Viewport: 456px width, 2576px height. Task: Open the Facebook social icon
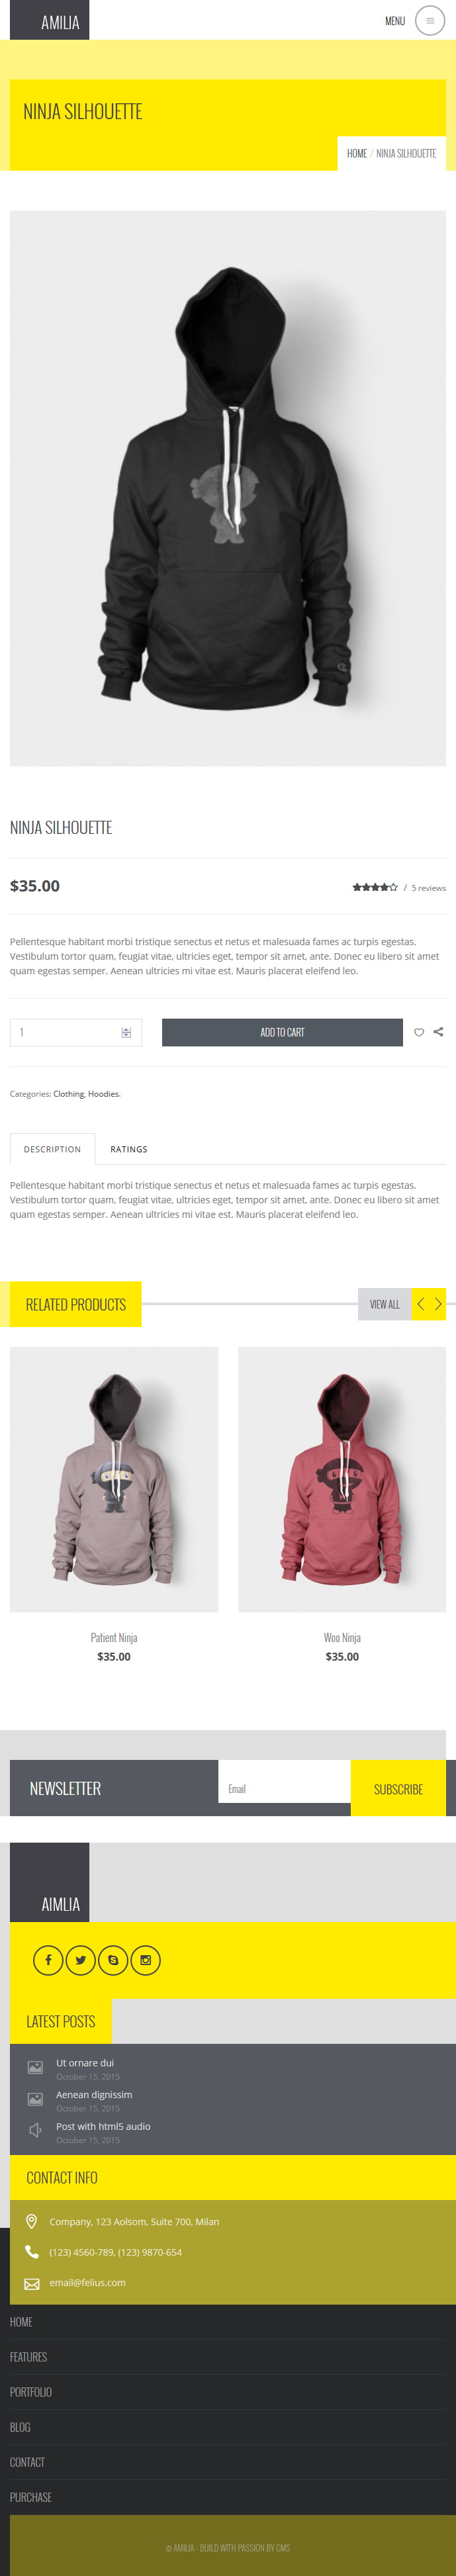(48, 1960)
